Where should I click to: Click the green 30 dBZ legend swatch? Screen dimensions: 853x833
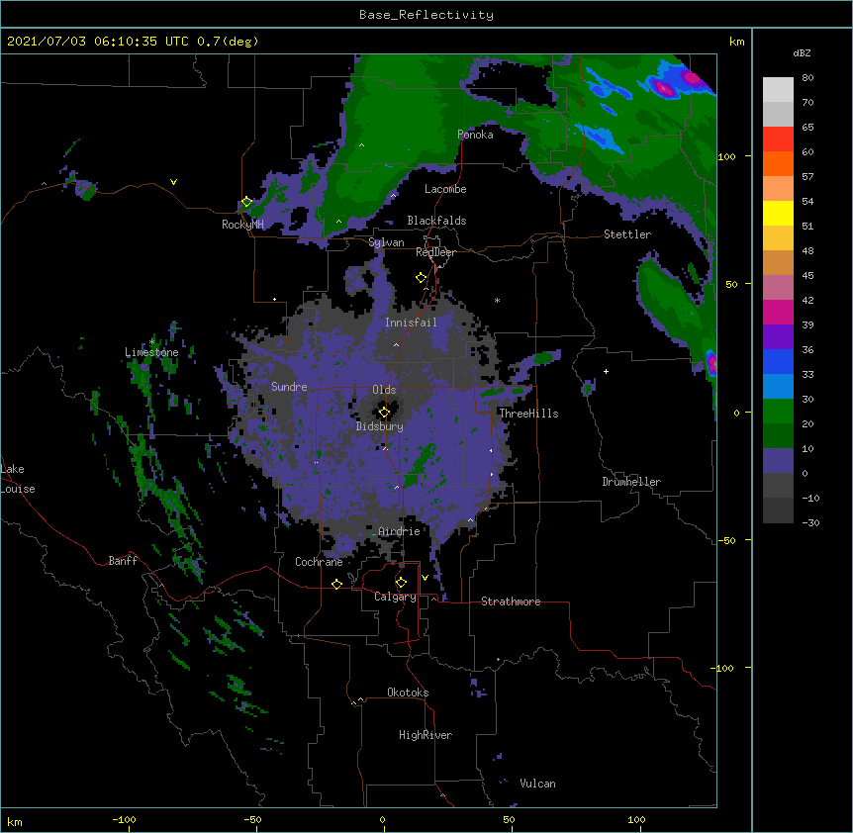click(x=778, y=412)
